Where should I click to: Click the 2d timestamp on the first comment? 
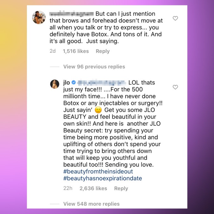pyautogui.click(x=53, y=51)
